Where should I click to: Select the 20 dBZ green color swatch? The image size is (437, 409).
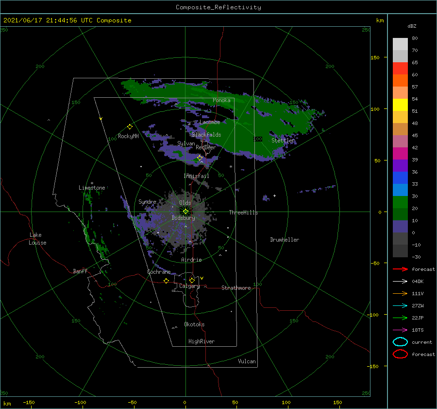coord(400,202)
